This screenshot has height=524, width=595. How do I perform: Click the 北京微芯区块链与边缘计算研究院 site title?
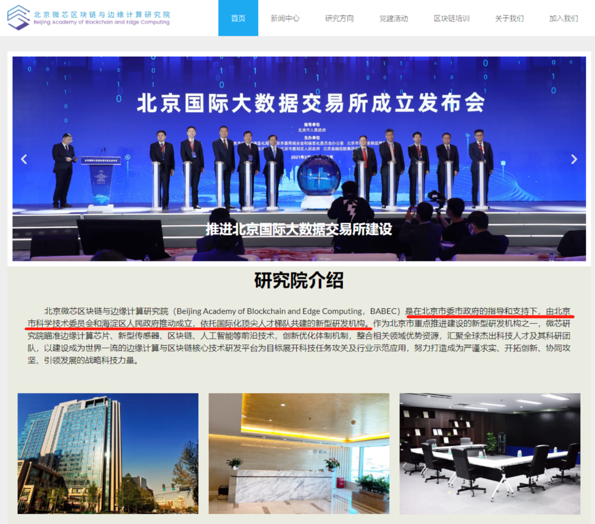coord(102,14)
